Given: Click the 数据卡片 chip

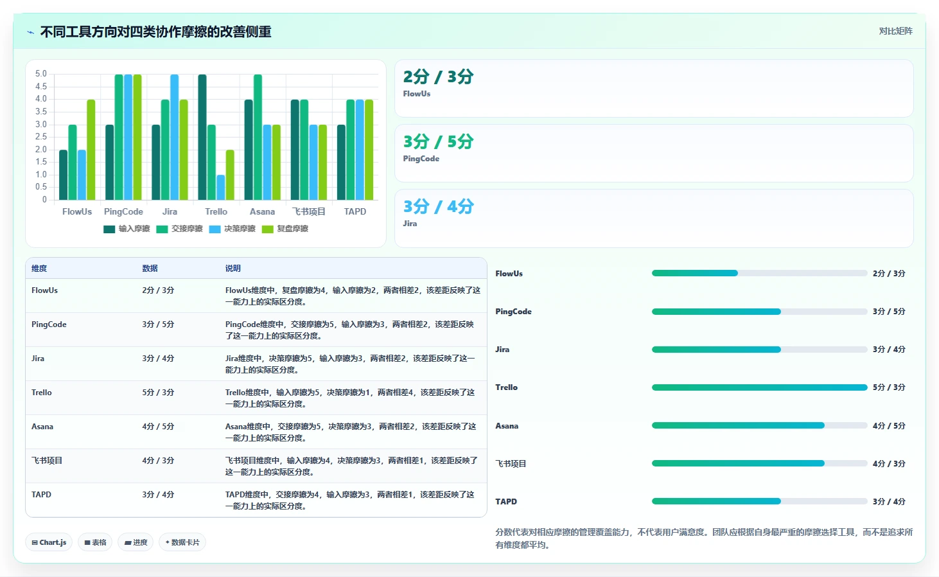Looking at the screenshot, I should 182,542.
